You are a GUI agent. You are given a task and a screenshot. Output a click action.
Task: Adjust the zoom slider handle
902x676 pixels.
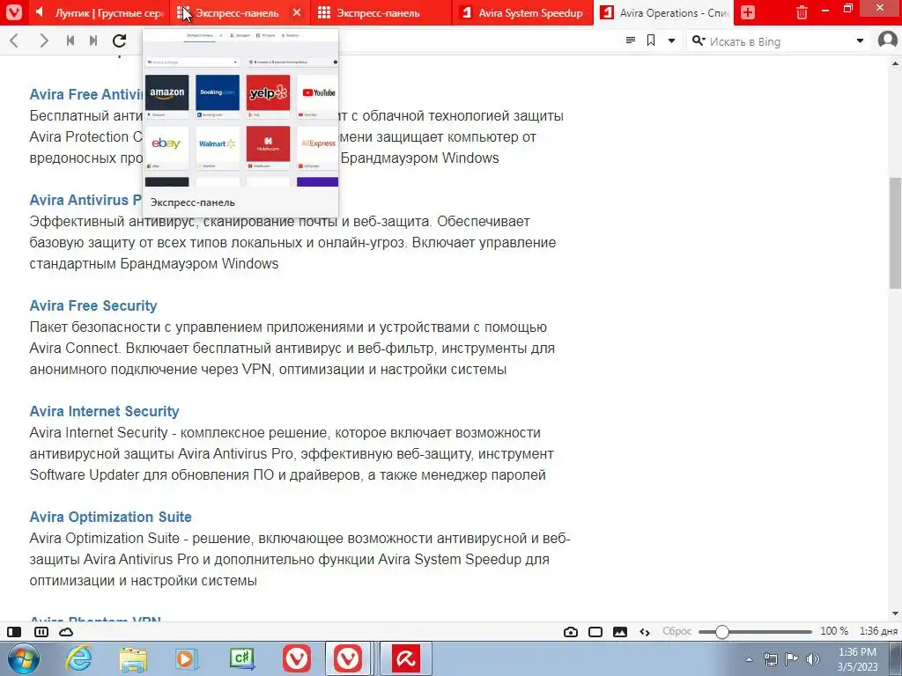pos(722,632)
